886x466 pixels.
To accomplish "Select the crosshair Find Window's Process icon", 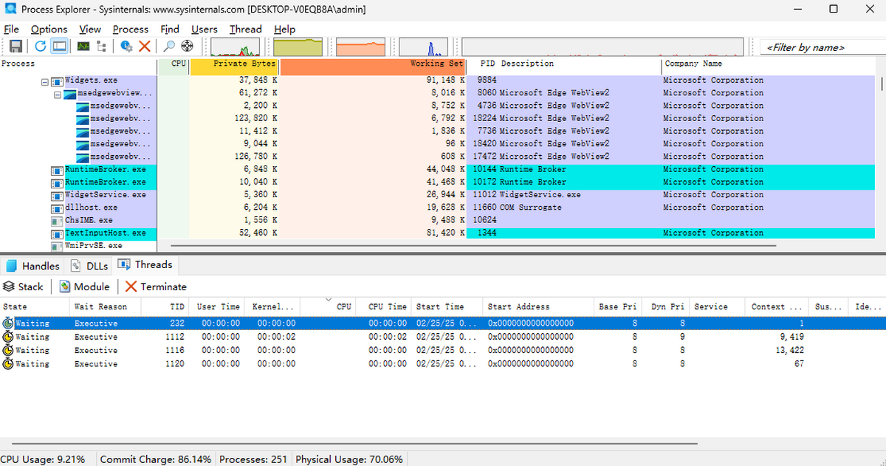I will pos(188,46).
